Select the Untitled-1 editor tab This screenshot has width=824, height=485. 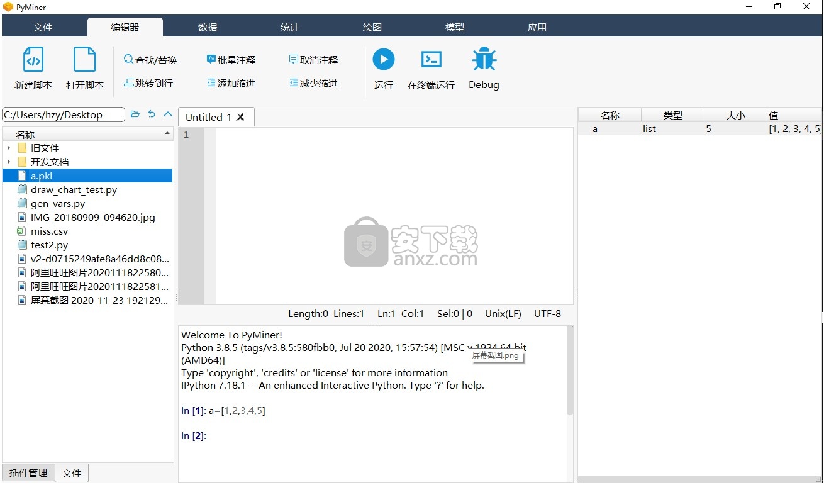tap(216, 117)
